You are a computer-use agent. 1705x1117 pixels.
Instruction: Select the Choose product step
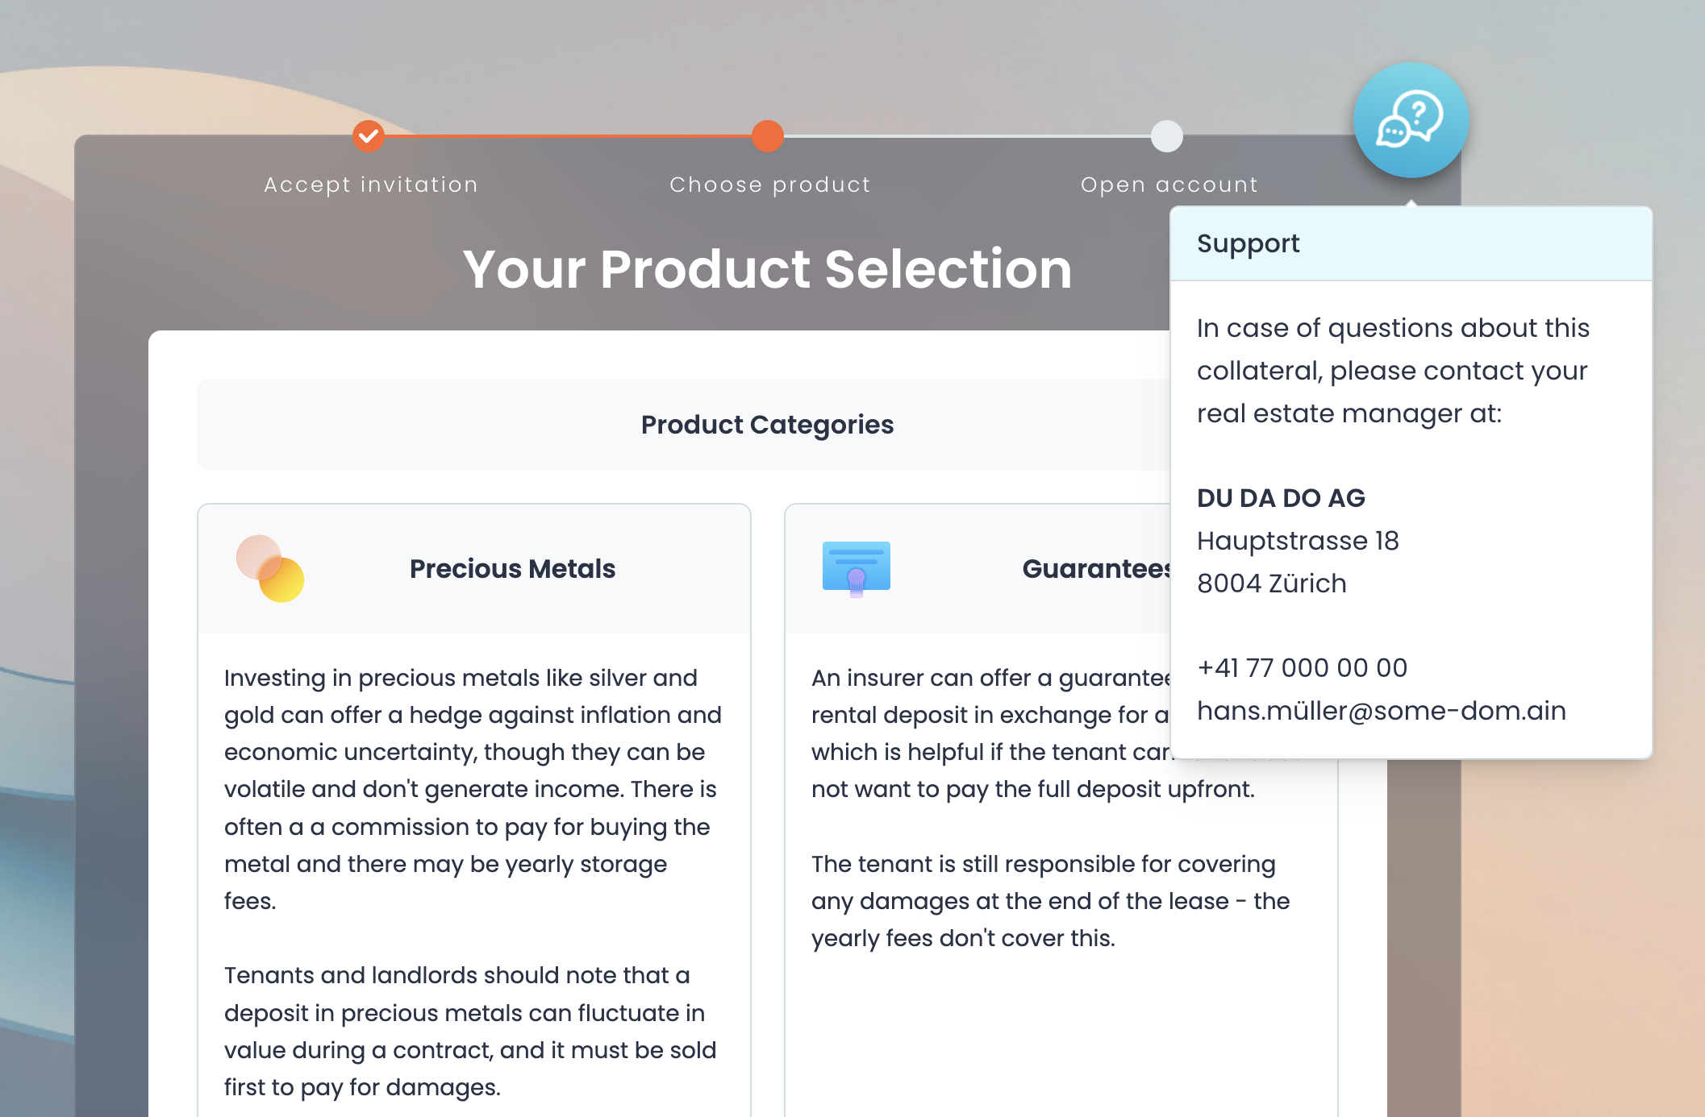point(769,184)
